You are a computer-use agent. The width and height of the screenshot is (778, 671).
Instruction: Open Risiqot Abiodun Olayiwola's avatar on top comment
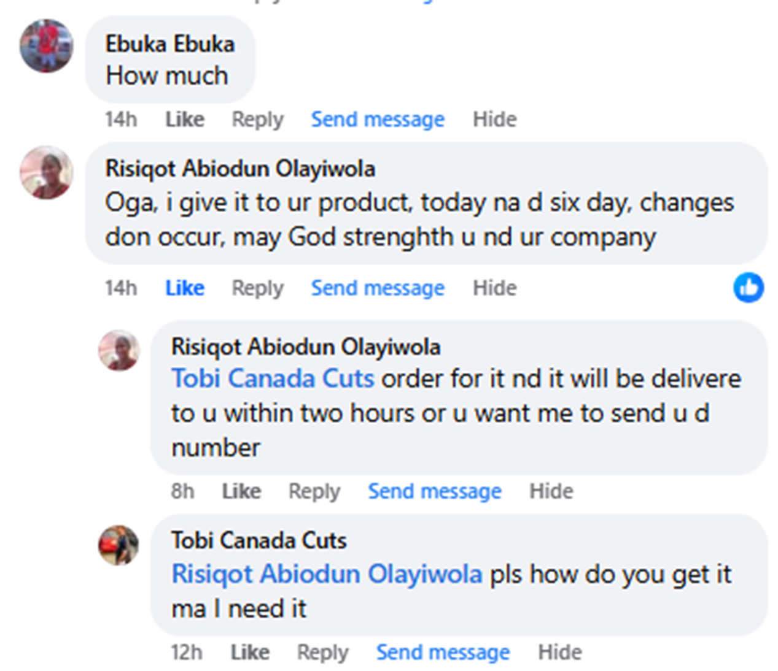tap(46, 172)
